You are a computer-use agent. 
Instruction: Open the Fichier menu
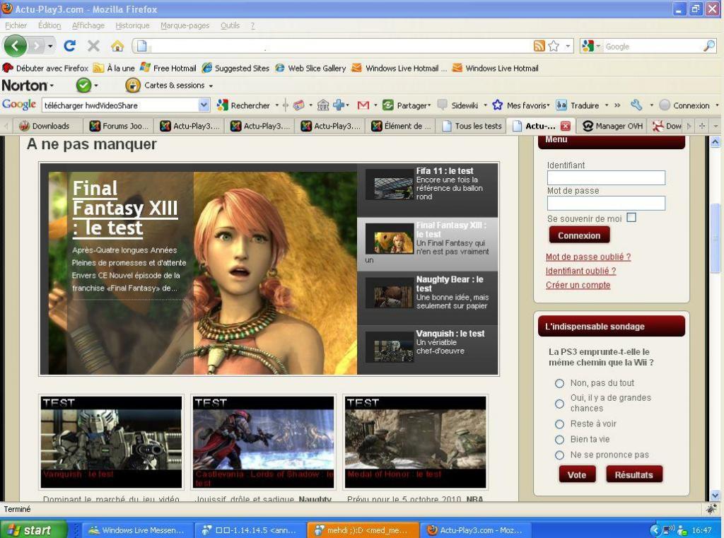coord(16,25)
